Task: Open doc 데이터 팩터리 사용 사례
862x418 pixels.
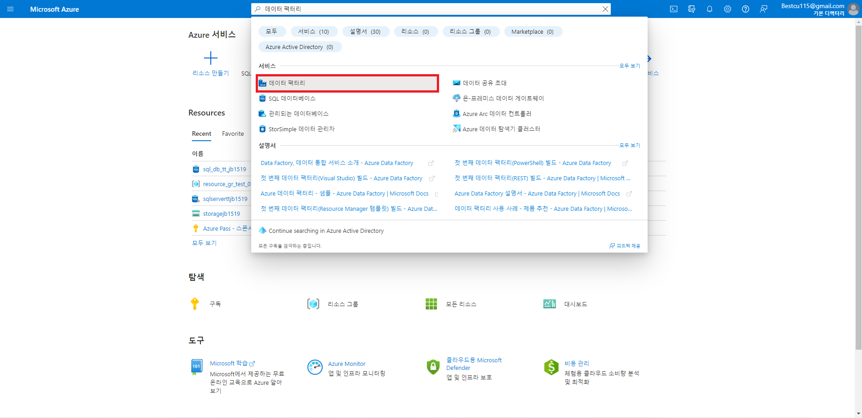Action: click(543, 209)
